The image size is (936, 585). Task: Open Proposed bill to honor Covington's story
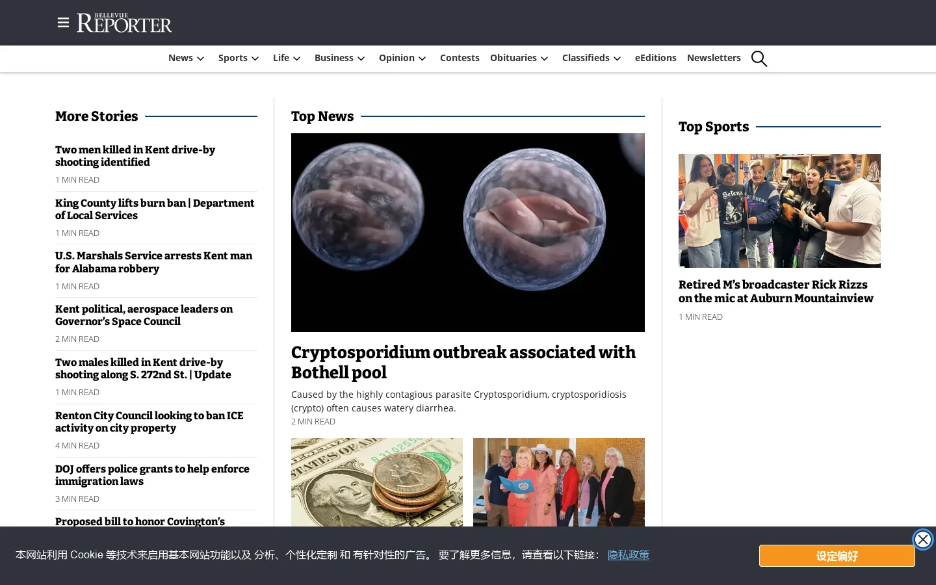[x=140, y=521]
